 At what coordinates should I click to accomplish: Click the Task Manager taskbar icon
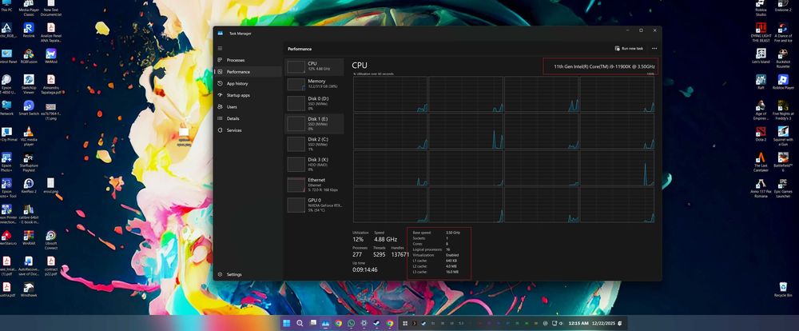[325, 323]
